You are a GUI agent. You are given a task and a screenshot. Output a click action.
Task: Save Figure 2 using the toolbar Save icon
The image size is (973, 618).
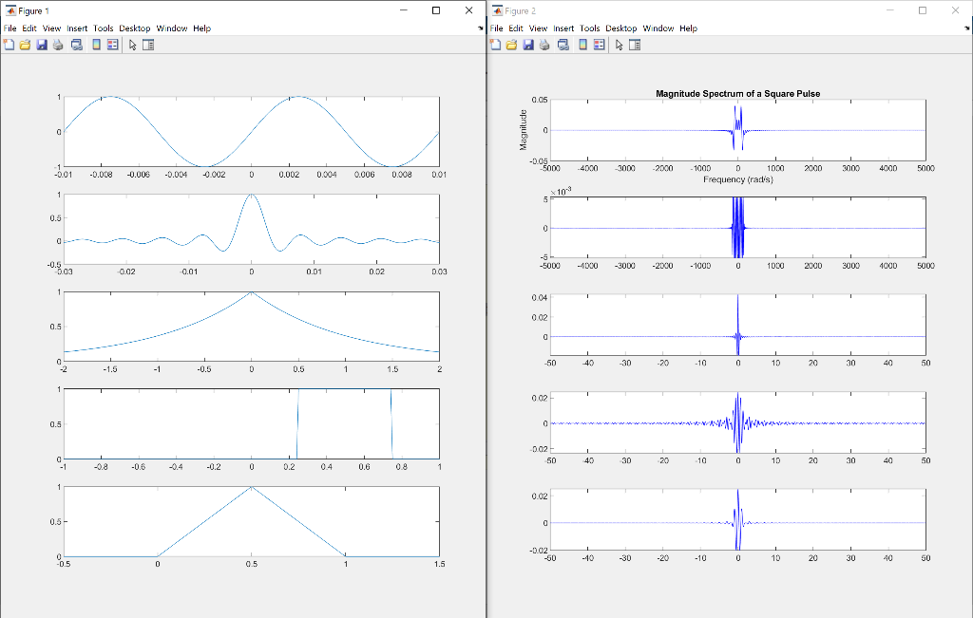tap(528, 45)
